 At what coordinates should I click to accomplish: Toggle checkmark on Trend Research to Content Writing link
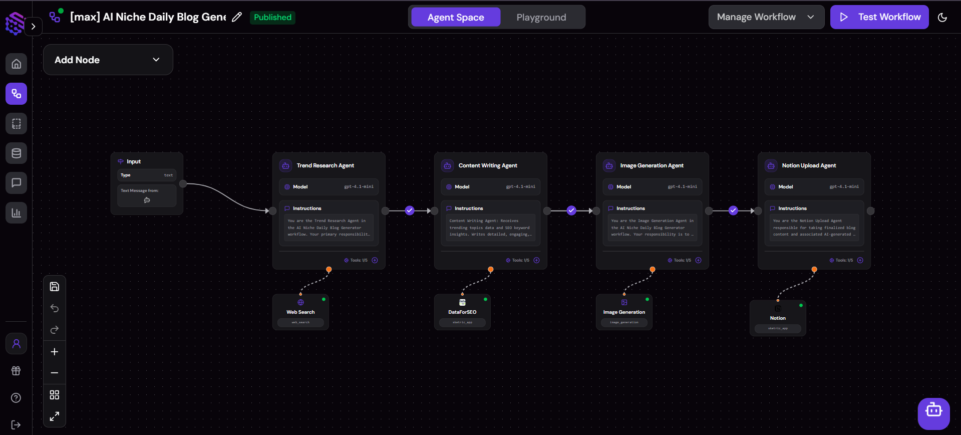point(410,210)
